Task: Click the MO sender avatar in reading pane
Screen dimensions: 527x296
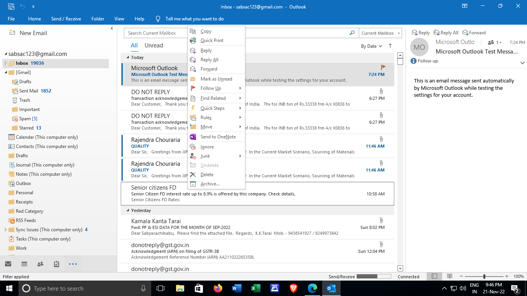Action: 419,47
